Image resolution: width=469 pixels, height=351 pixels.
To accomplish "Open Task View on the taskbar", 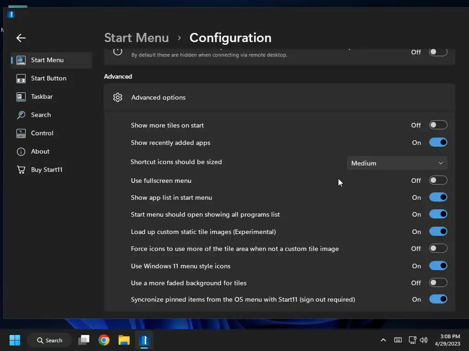I will coord(84,340).
